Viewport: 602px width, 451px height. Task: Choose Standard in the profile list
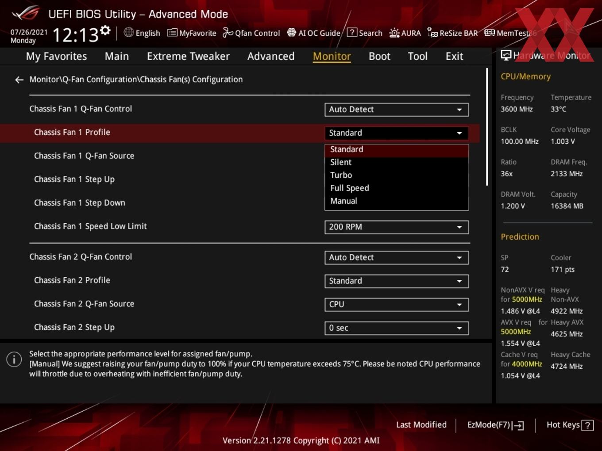pyautogui.click(x=397, y=149)
